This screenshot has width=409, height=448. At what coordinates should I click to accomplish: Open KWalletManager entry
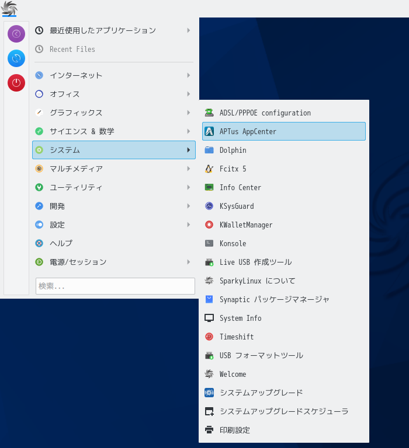284,225
